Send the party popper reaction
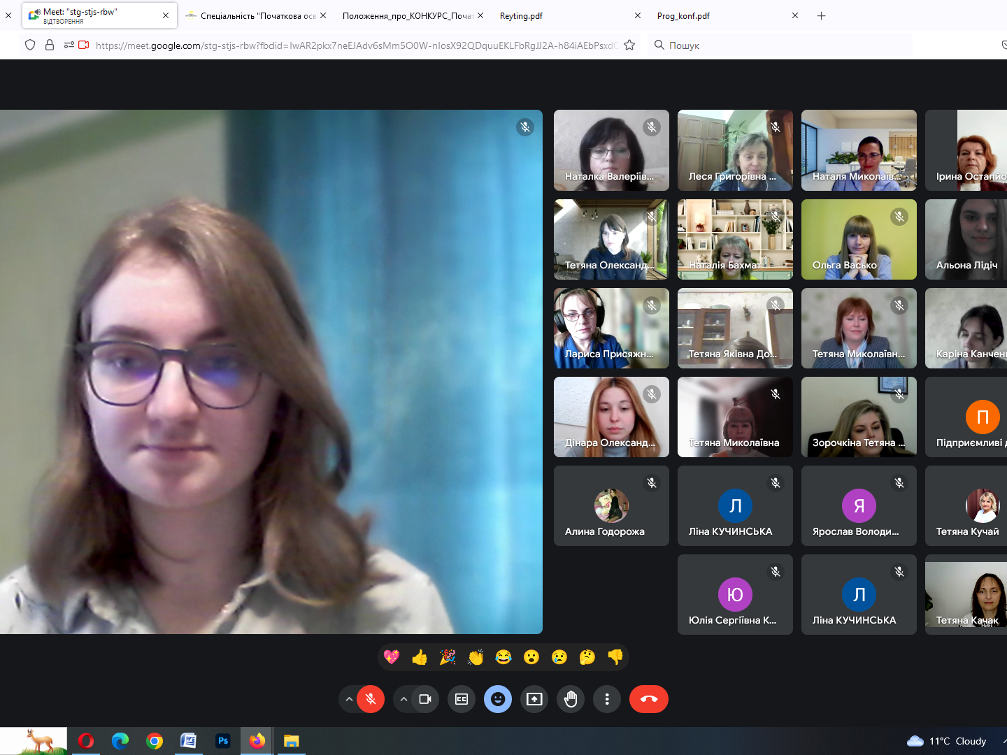 (448, 657)
